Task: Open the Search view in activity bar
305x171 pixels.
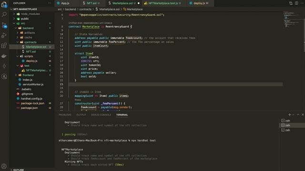Action: (4, 15)
